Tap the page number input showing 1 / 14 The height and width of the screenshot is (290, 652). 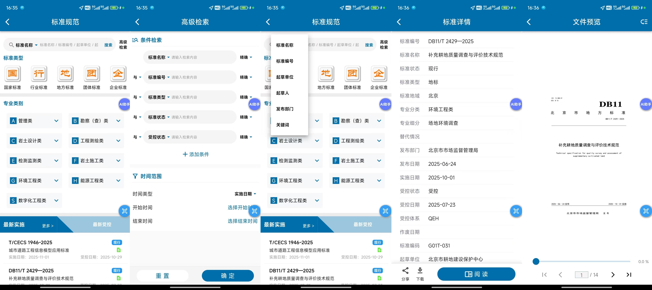(x=581, y=275)
